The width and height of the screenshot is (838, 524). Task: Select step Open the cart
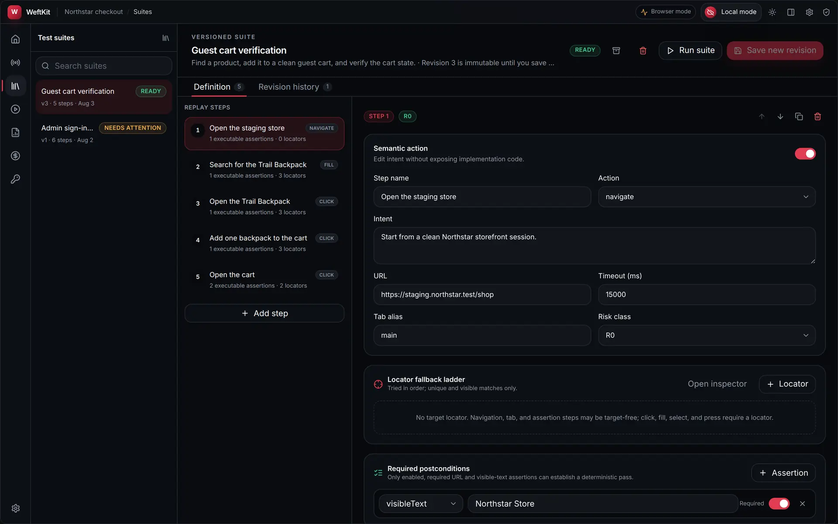(264, 280)
